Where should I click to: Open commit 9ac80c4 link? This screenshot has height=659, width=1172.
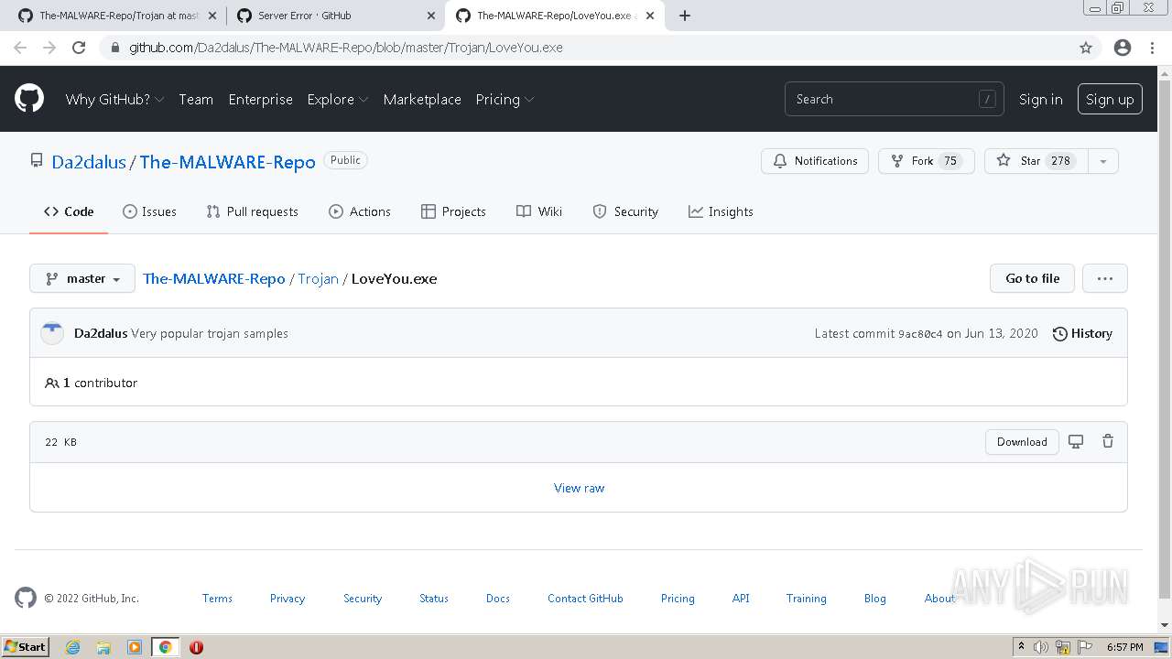[x=920, y=334]
